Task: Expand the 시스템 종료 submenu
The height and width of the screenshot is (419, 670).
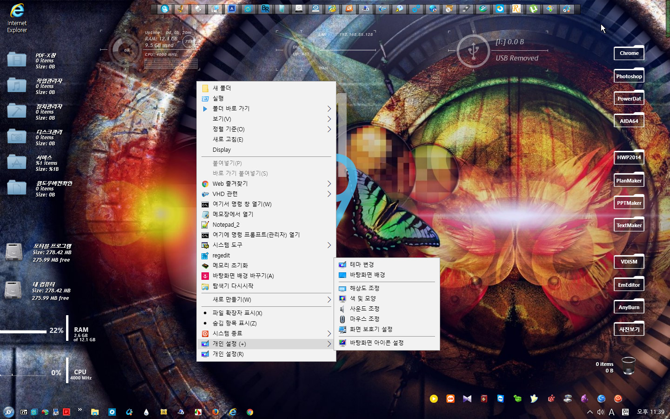Action: 267,333
